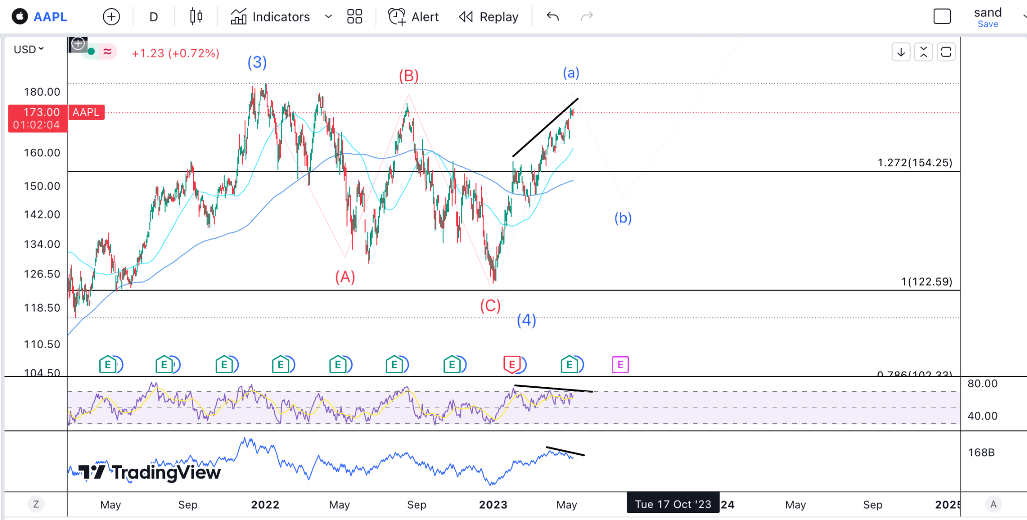Open the red earnings E marker

[x=512, y=365]
